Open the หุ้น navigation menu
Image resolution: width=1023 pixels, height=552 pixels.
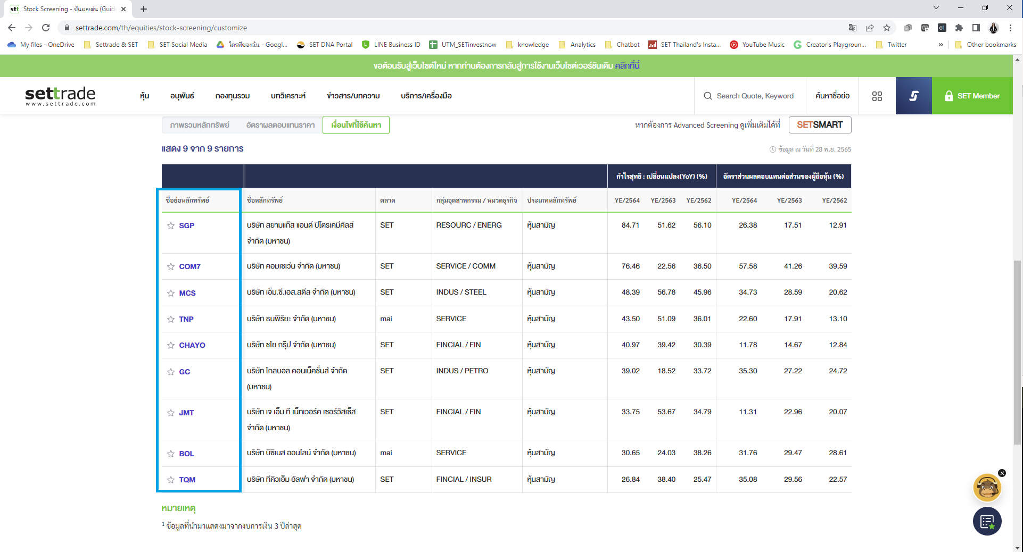pyautogui.click(x=144, y=96)
